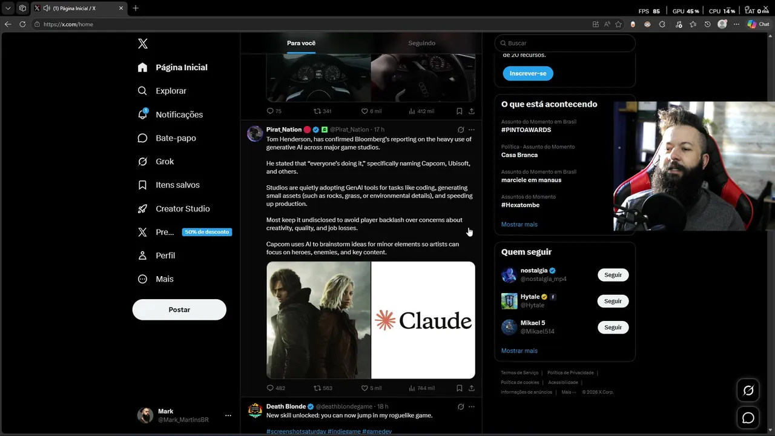Switch to the Seguindo tab
This screenshot has height=436, width=775.
click(421, 43)
